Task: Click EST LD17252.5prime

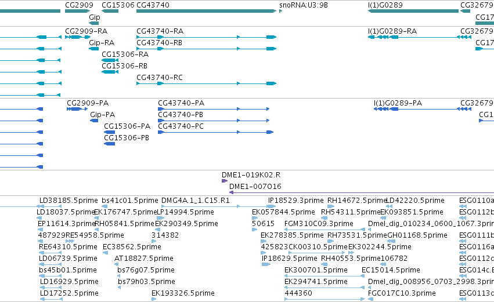Action: (x=69, y=294)
